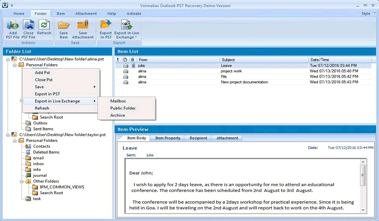Switch to the Item ribbon tab

tap(61, 14)
